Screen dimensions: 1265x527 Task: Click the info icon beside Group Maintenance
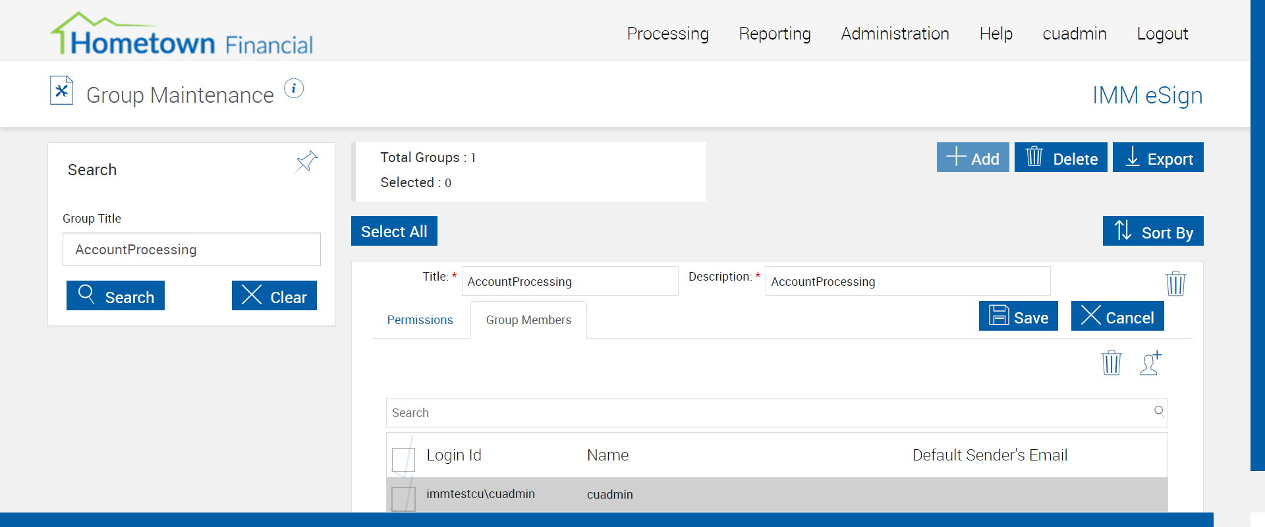click(294, 88)
